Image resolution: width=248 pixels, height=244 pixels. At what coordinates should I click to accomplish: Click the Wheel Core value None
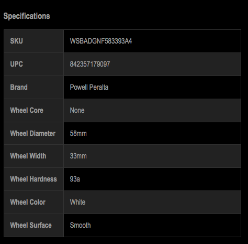(x=77, y=110)
